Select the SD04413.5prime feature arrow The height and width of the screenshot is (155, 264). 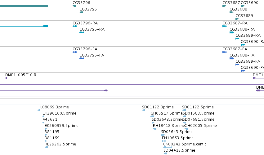click(x=165, y=153)
